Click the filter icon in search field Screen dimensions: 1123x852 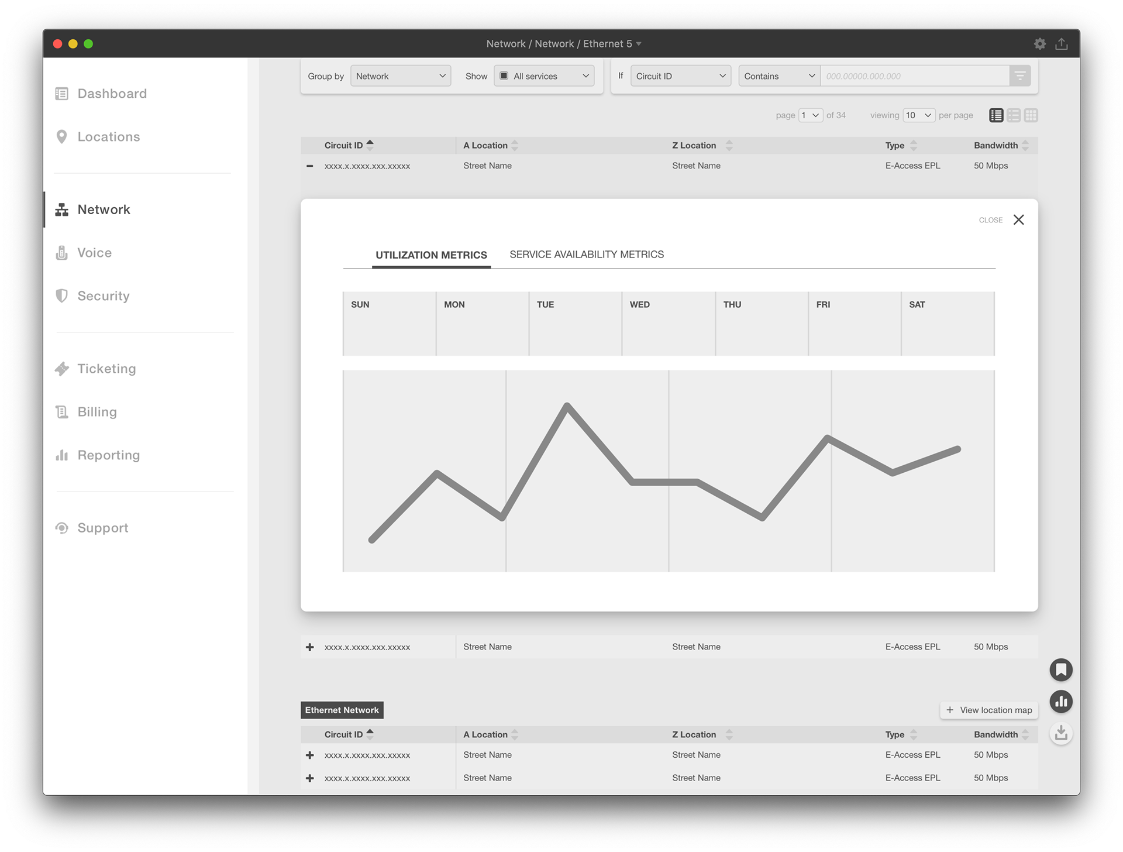click(x=1019, y=76)
